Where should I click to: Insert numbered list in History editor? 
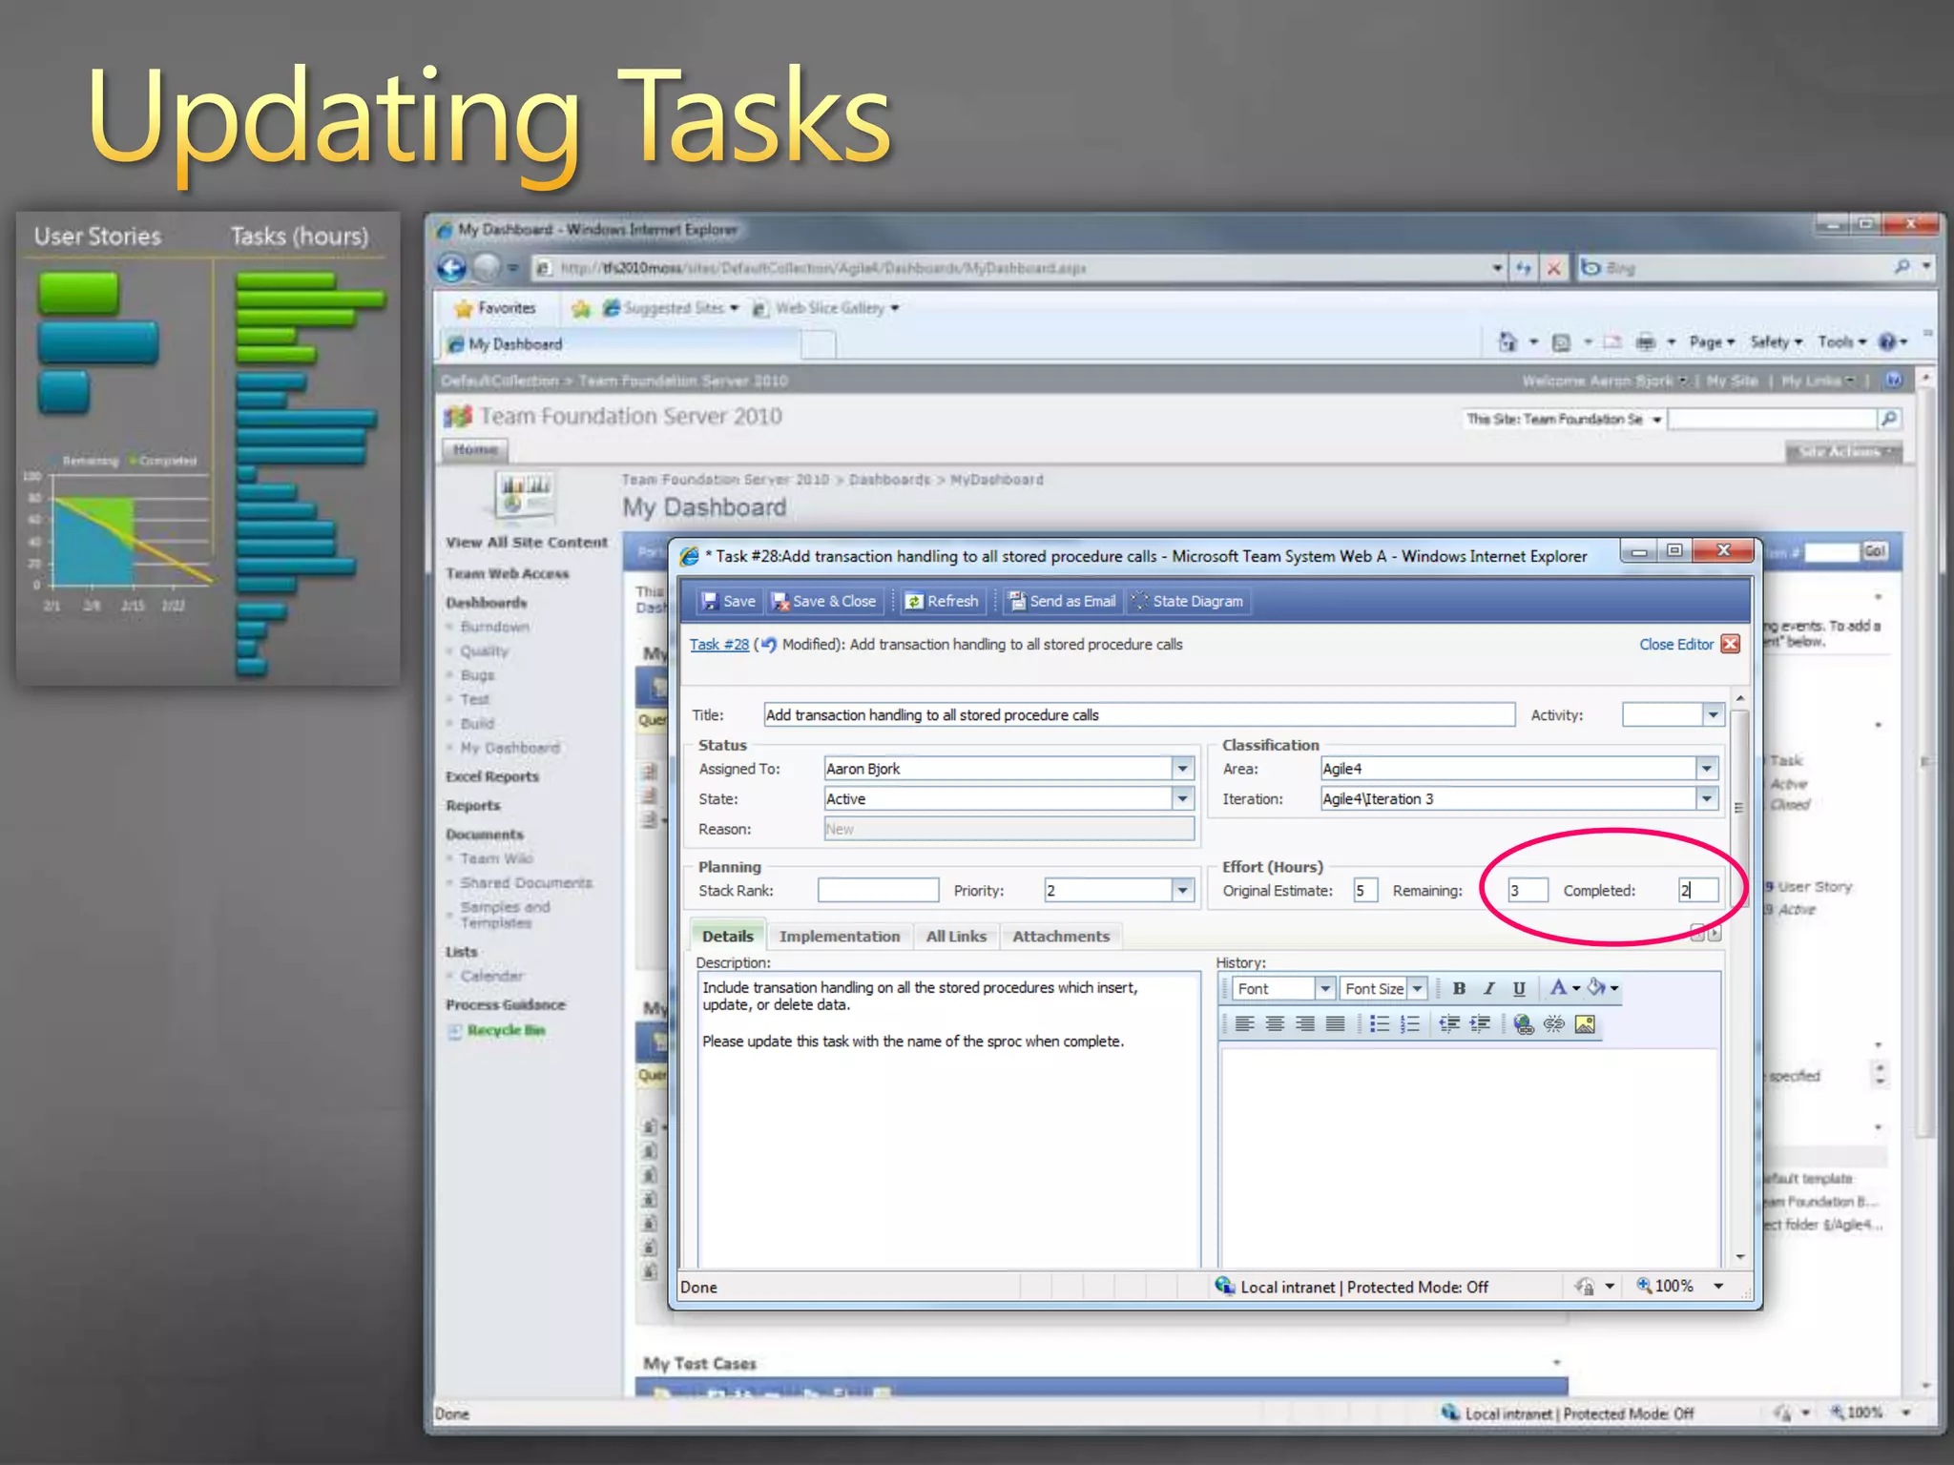1410,1024
